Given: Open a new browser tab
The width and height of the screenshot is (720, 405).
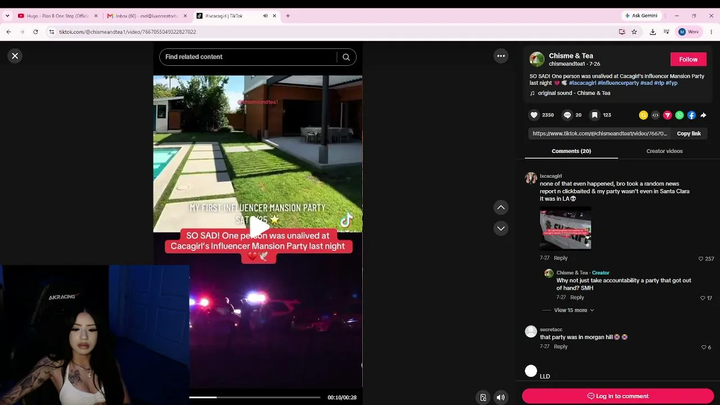Looking at the screenshot, I should click(x=288, y=16).
